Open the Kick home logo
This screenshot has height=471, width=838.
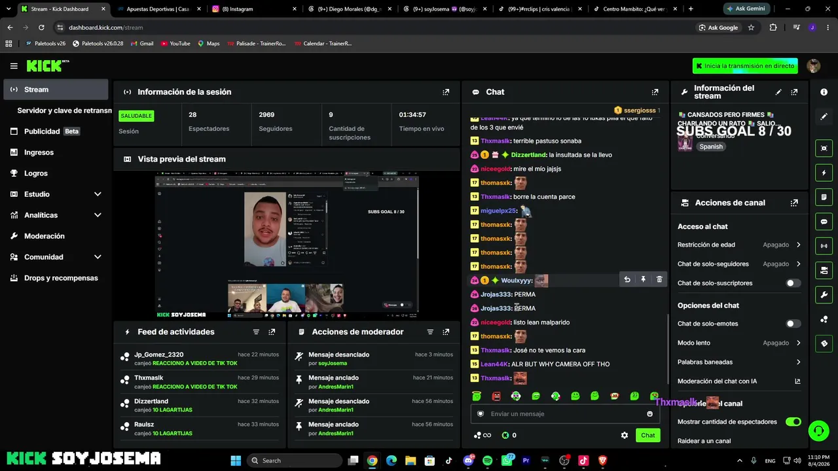48,65
